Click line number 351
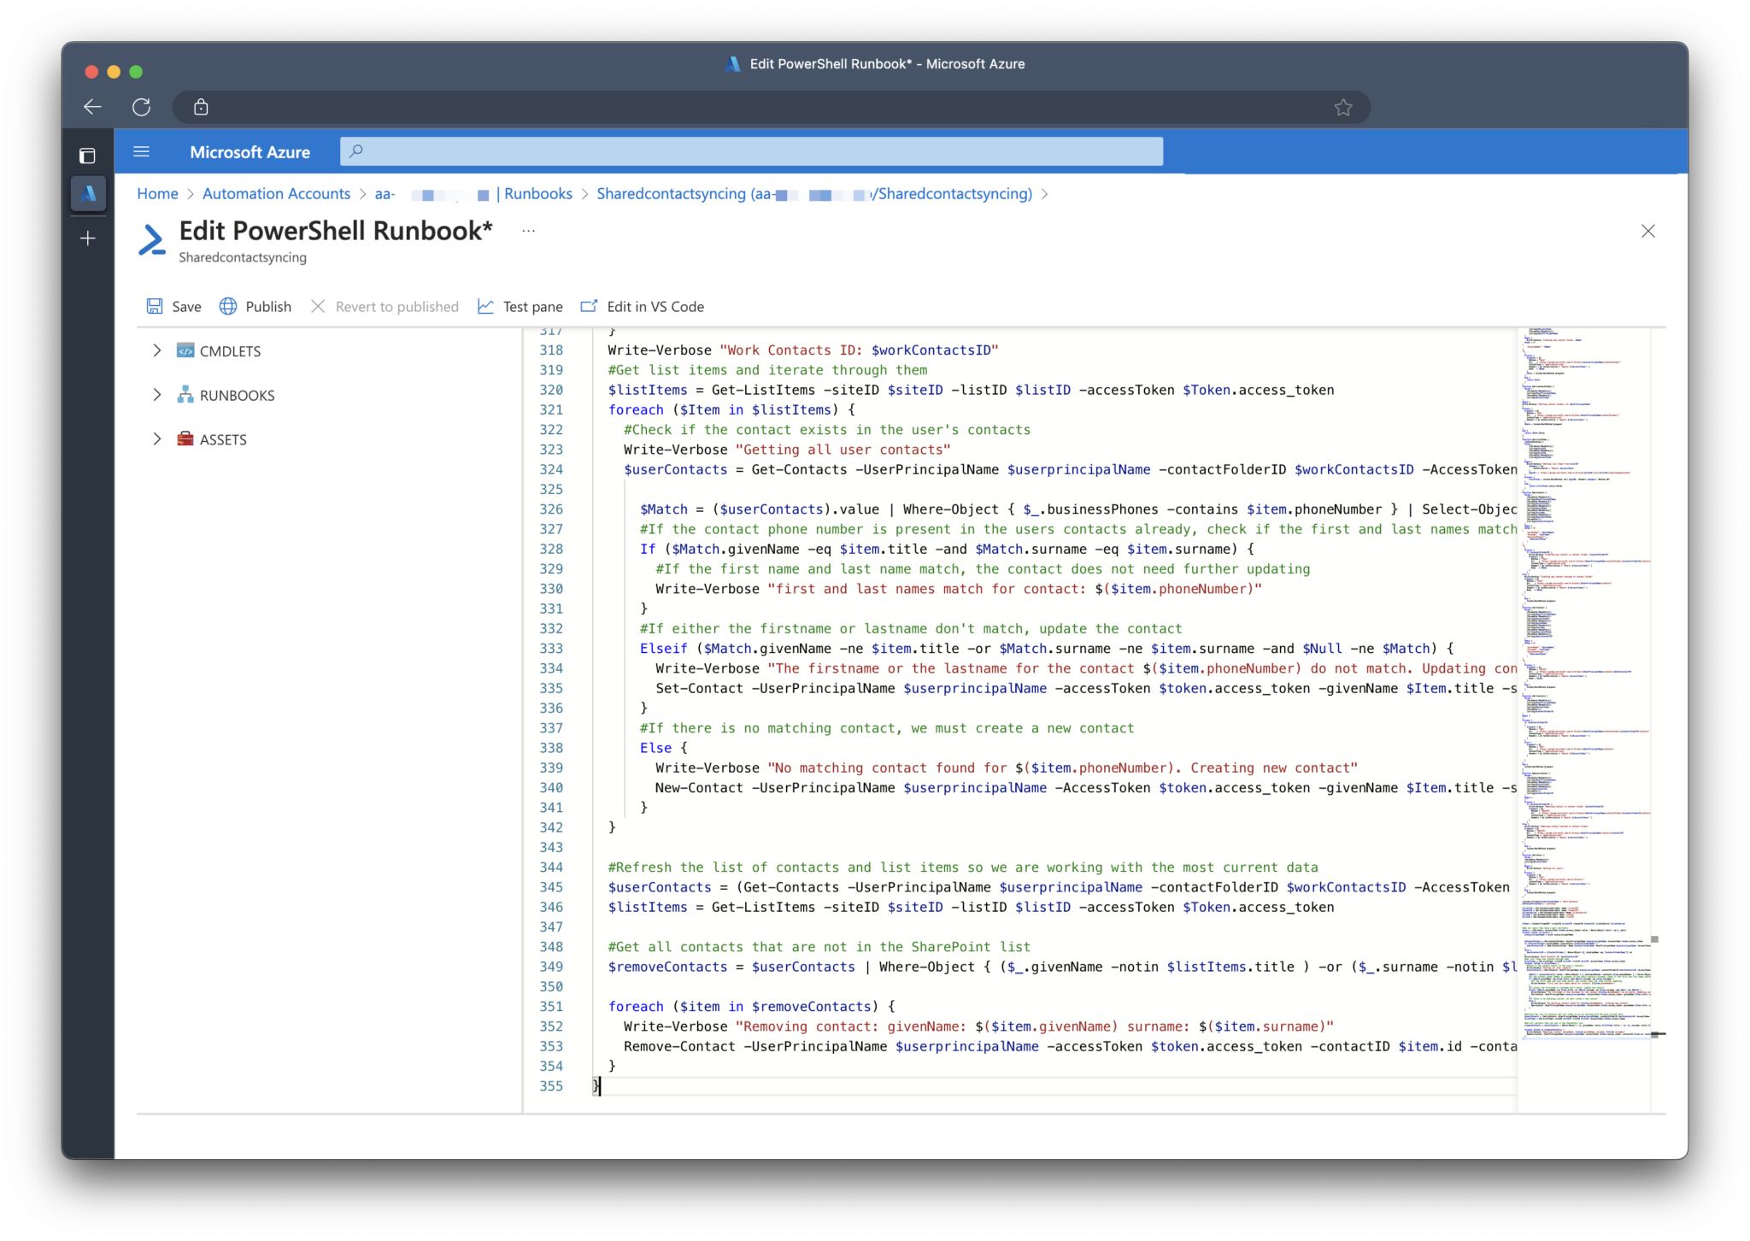1750x1241 pixels. tap(551, 1007)
